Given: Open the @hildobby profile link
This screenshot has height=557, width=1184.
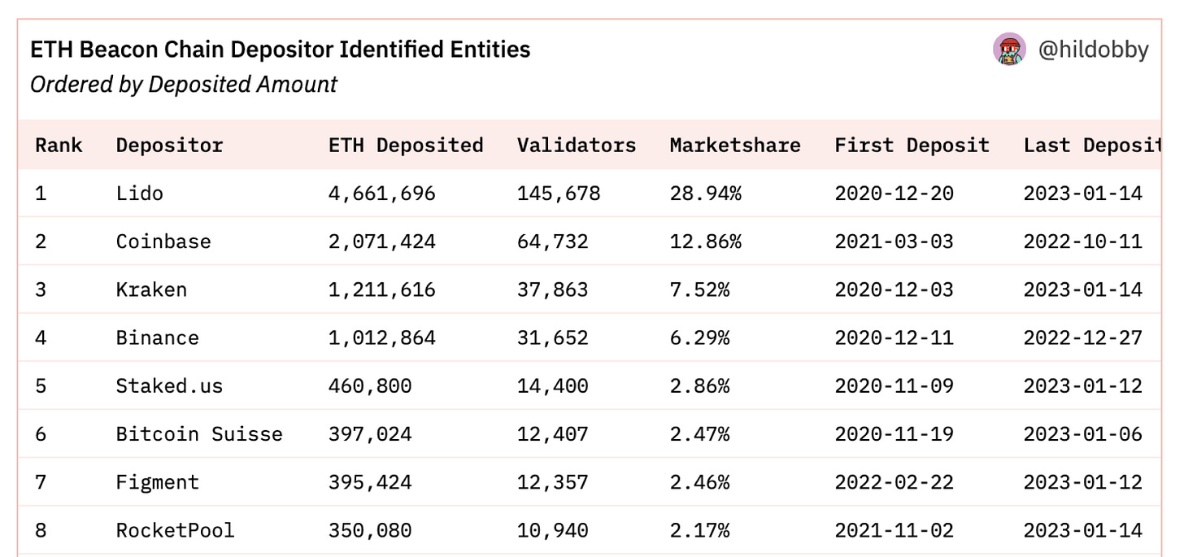Looking at the screenshot, I should tap(1093, 50).
